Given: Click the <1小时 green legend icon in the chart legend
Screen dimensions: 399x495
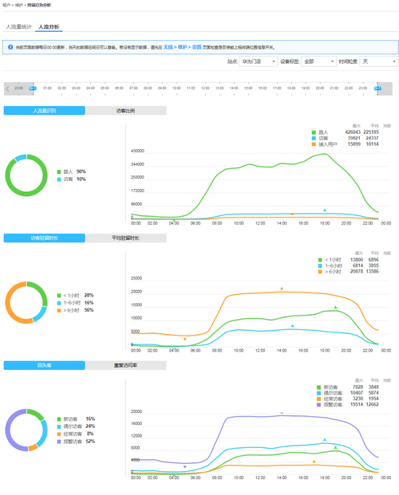Looking at the screenshot, I should [320, 260].
